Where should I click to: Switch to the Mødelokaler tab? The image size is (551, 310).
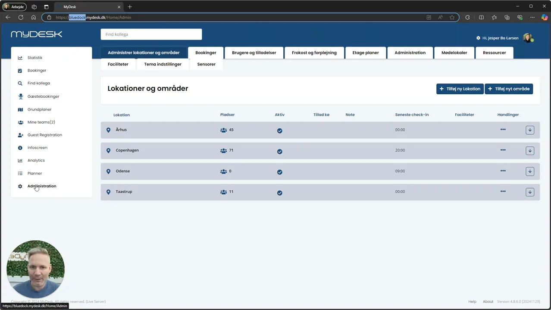point(454,53)
